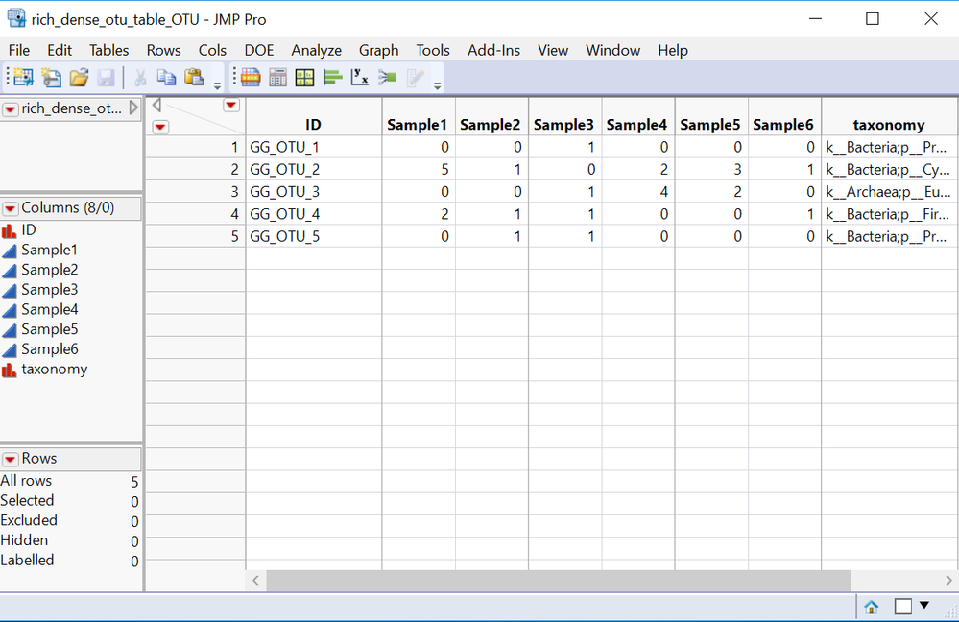Launch Fit Y by X from the toolbar

(359, 77)
